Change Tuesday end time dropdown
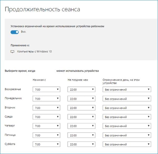 [81, 108]
